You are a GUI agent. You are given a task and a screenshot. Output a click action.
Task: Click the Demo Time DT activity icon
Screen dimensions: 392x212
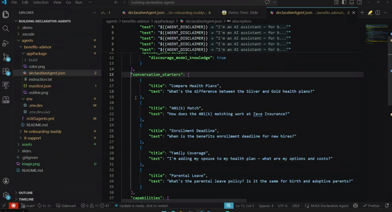(x=6, y=85)
